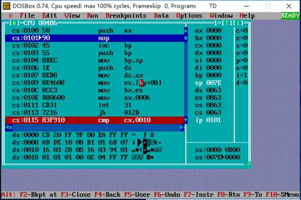This screenshot has height=200, width=301.
Task: Select the cs register 0863
Action: 208,112
